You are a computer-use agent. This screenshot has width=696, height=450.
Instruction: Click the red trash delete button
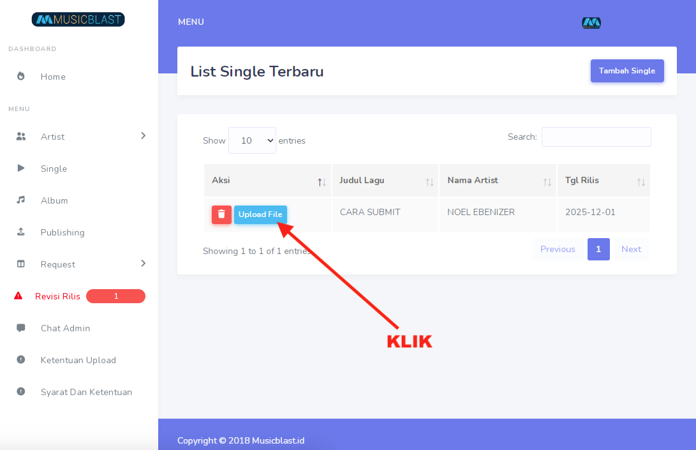(221, 214)
